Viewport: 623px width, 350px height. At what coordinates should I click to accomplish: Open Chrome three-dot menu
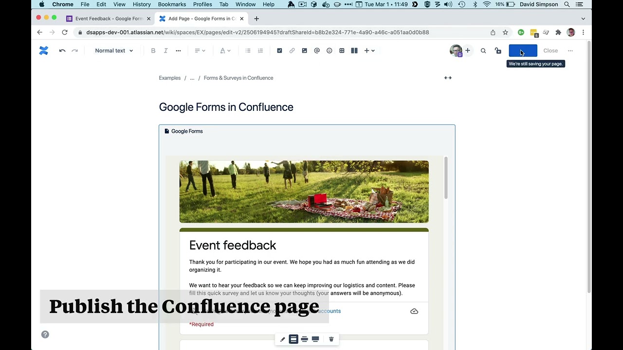tap(583, 32)
